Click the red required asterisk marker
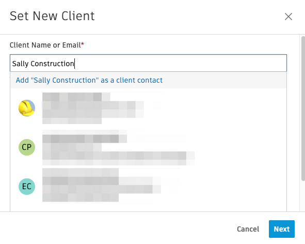This screenshot has width=305, height=244. point(83,44)
